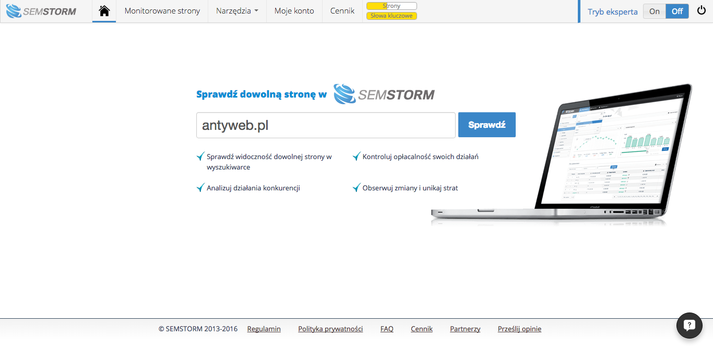Open the Partnerzy footer link
This screenshot has height=349, width=713.
coord(465,329)
